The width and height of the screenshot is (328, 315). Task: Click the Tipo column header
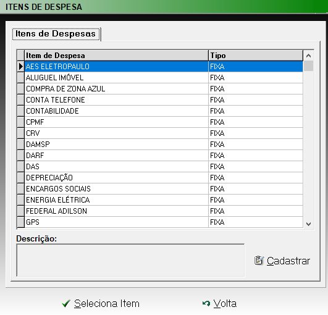[x=256, y=56]
